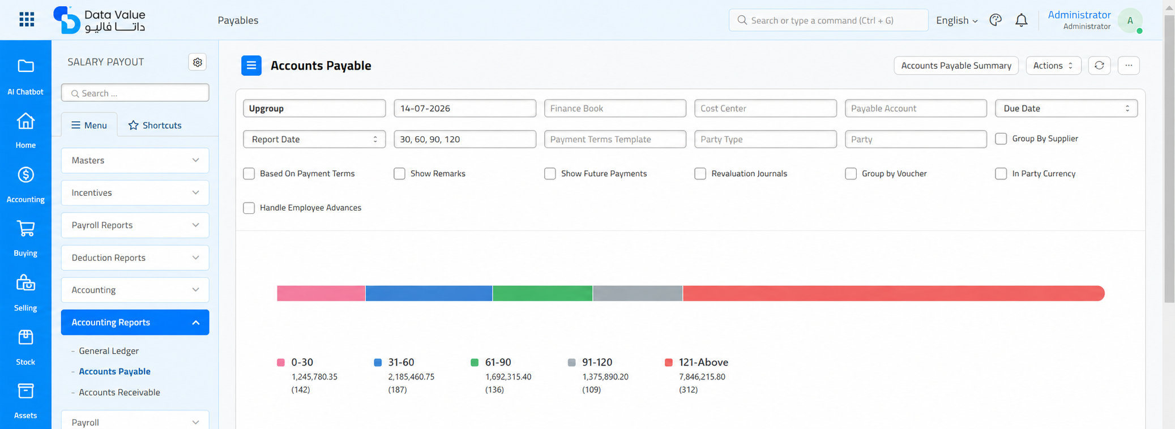Enable Group By Supplier checkbox

(1001, 139)
